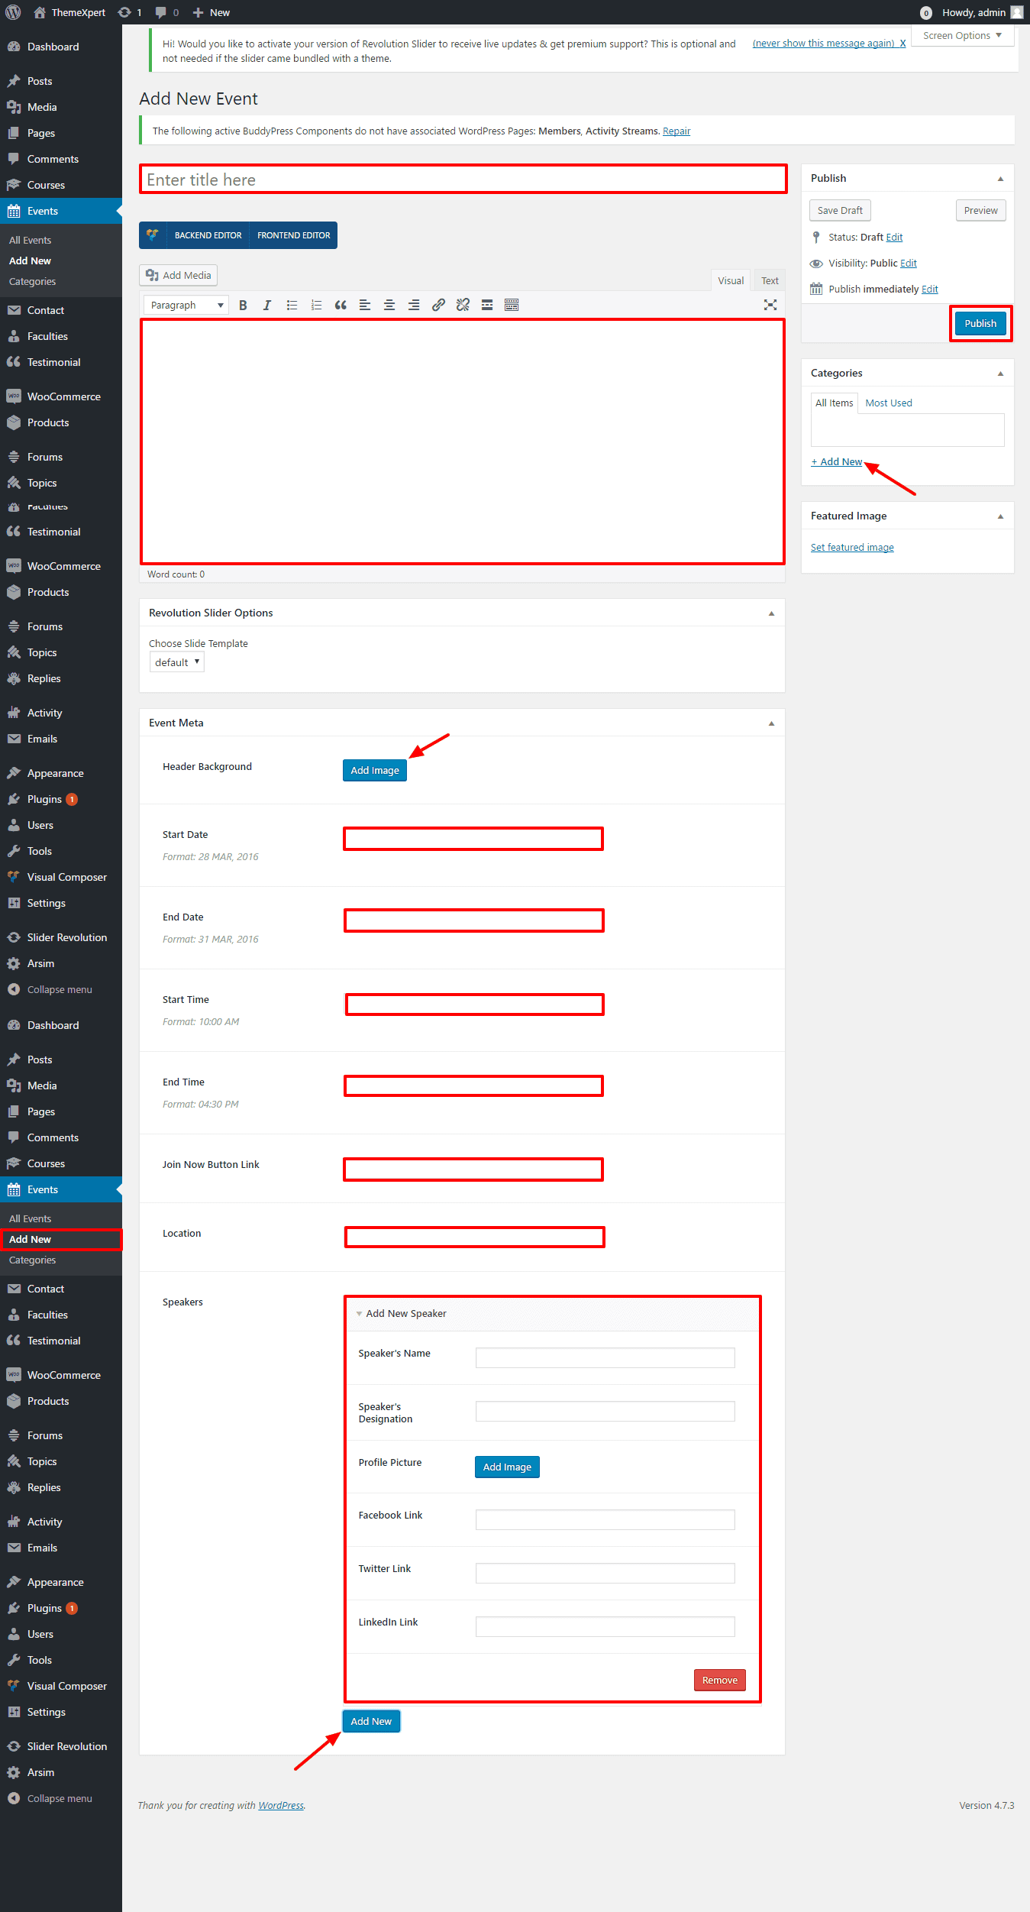The width and height of the screenshot is (1030, 1912).
Task: Insert a Read More tag
Action: 487,306
